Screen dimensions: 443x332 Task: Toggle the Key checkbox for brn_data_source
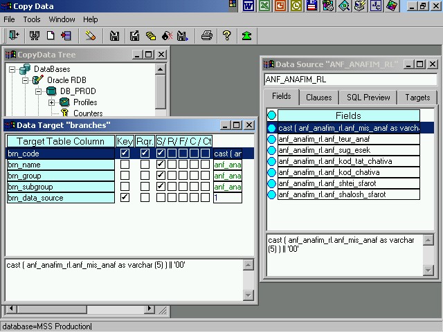pos(125,198)
